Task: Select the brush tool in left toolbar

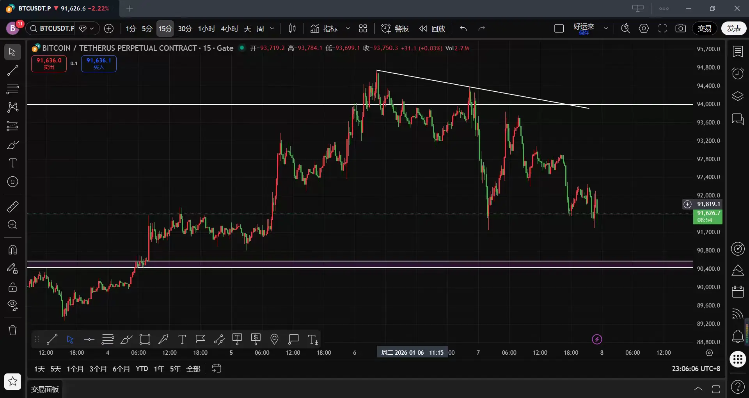Action: (12, 145)
